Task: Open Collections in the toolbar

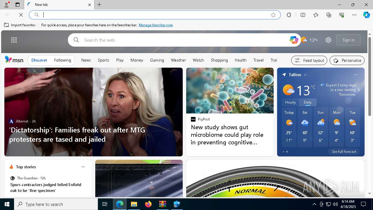Action: pos(329,15)
